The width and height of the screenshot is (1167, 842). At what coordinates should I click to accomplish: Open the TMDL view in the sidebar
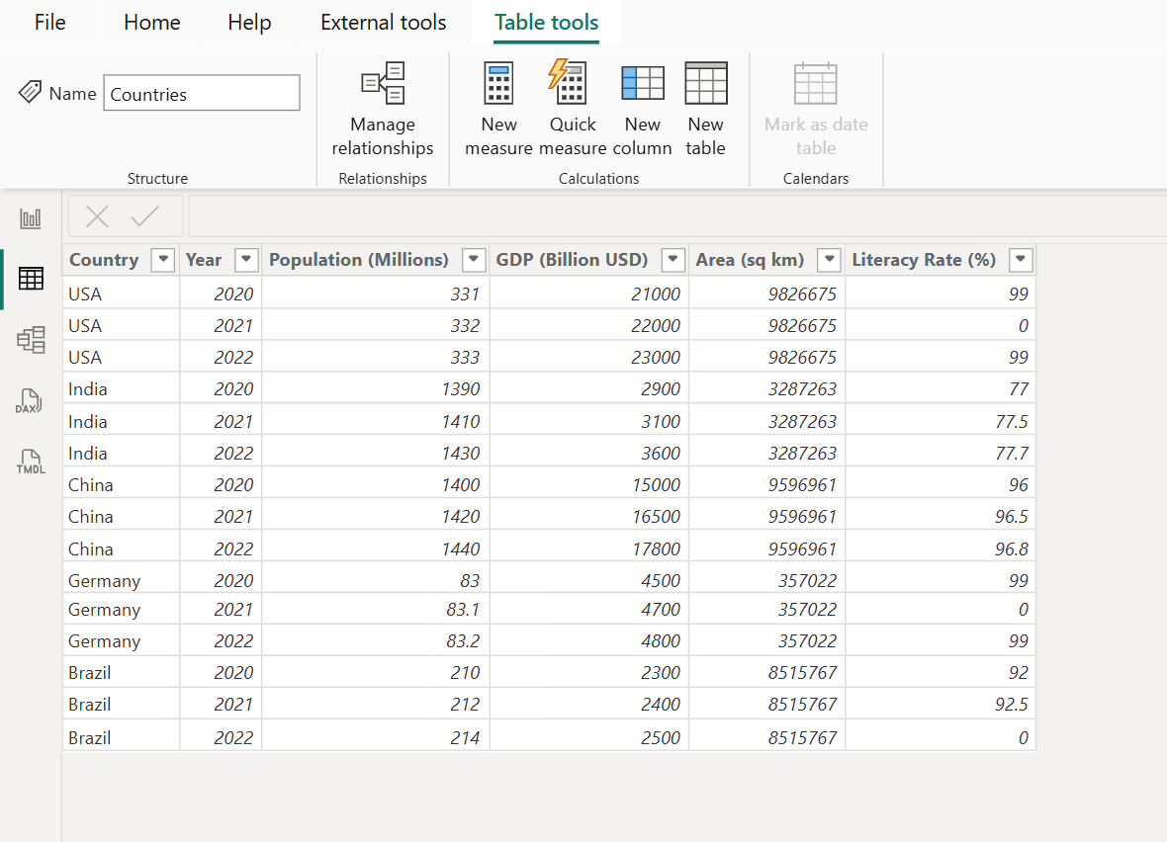(x=30, y=462)
